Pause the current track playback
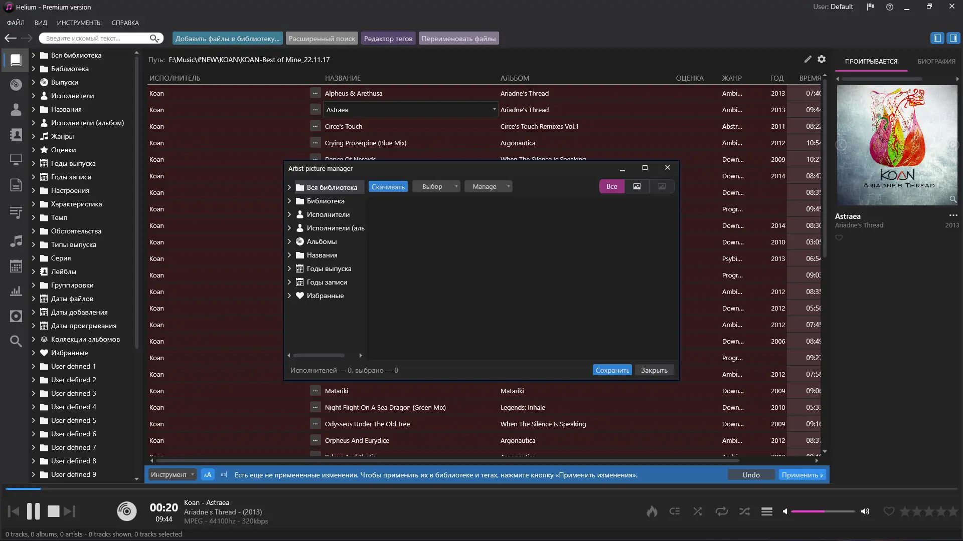This screenshot has width=963, height=541. click(x=33, y=511)
